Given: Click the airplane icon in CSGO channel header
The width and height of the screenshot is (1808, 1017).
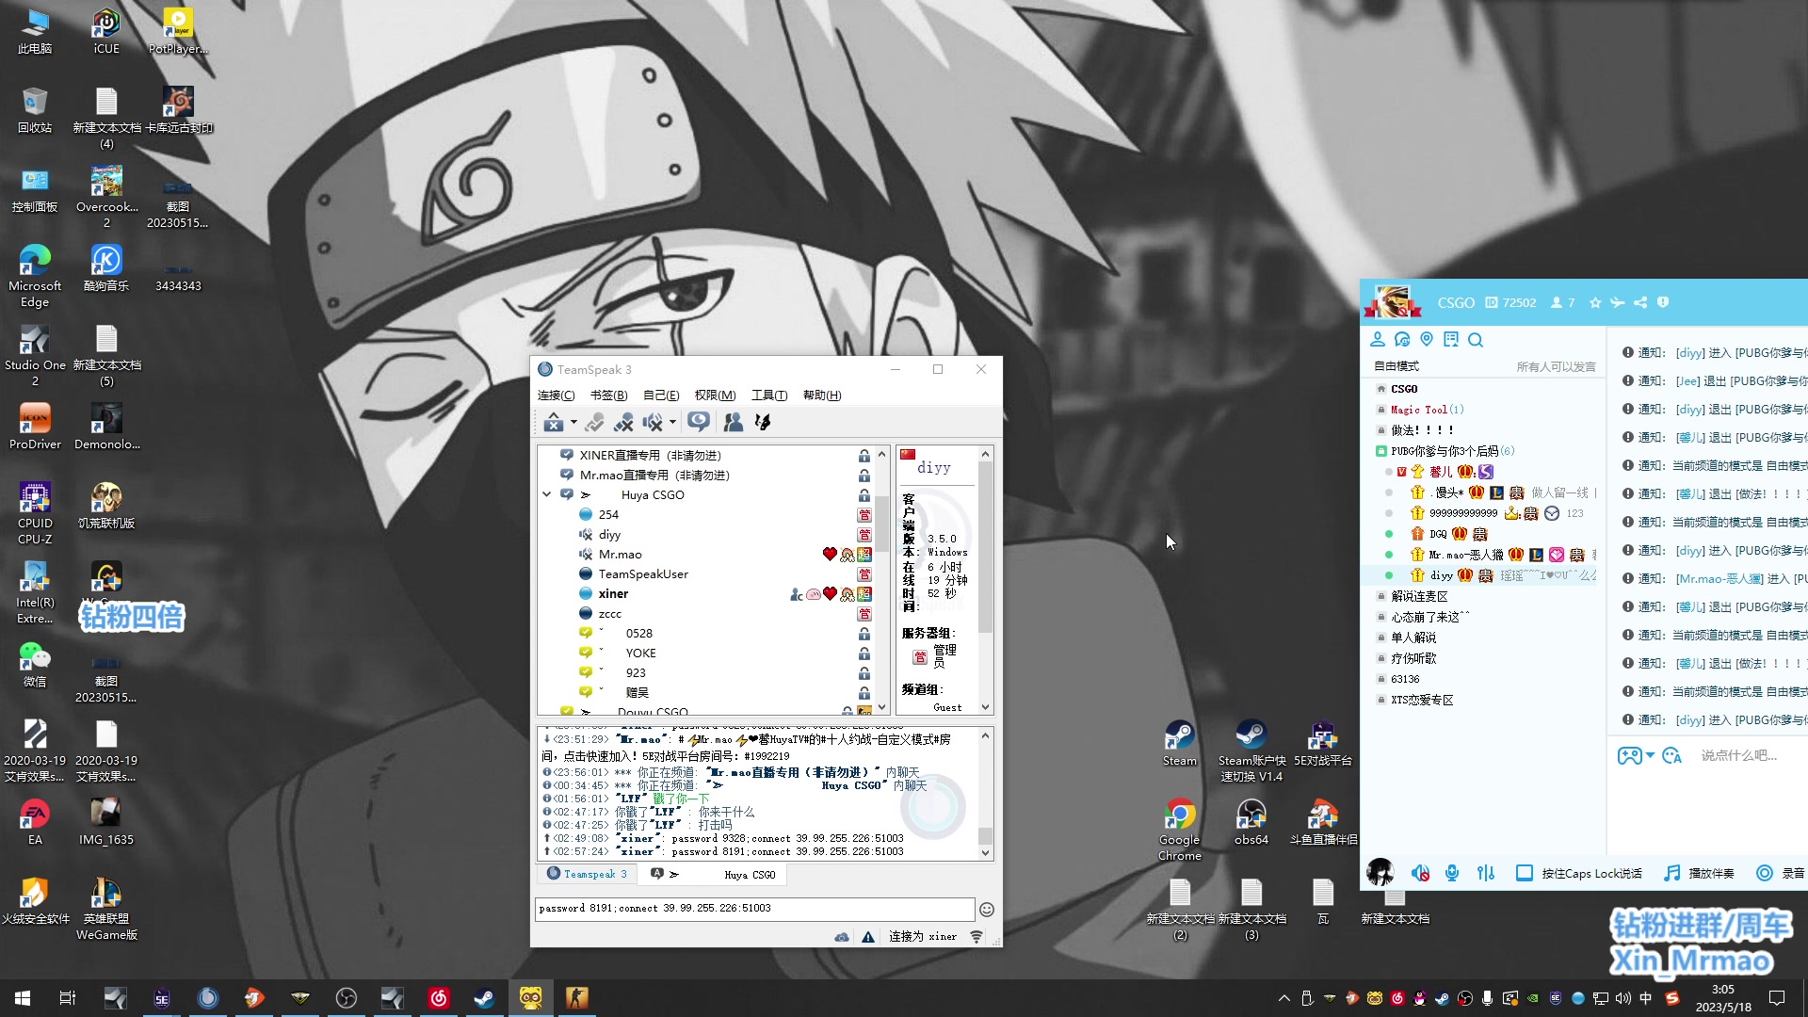Looking at the screenshot, I should (x=1617, y=302).
